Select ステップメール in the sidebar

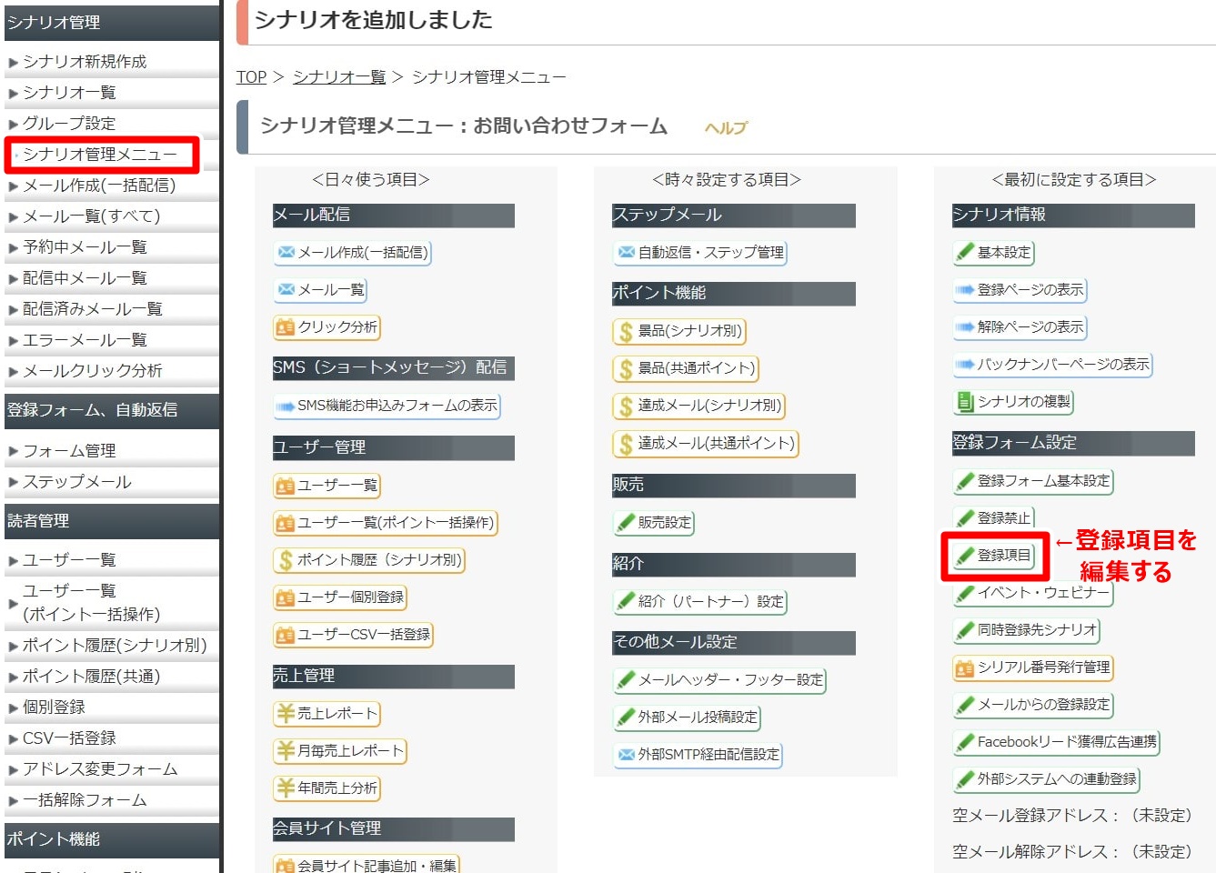click(77, 482)
